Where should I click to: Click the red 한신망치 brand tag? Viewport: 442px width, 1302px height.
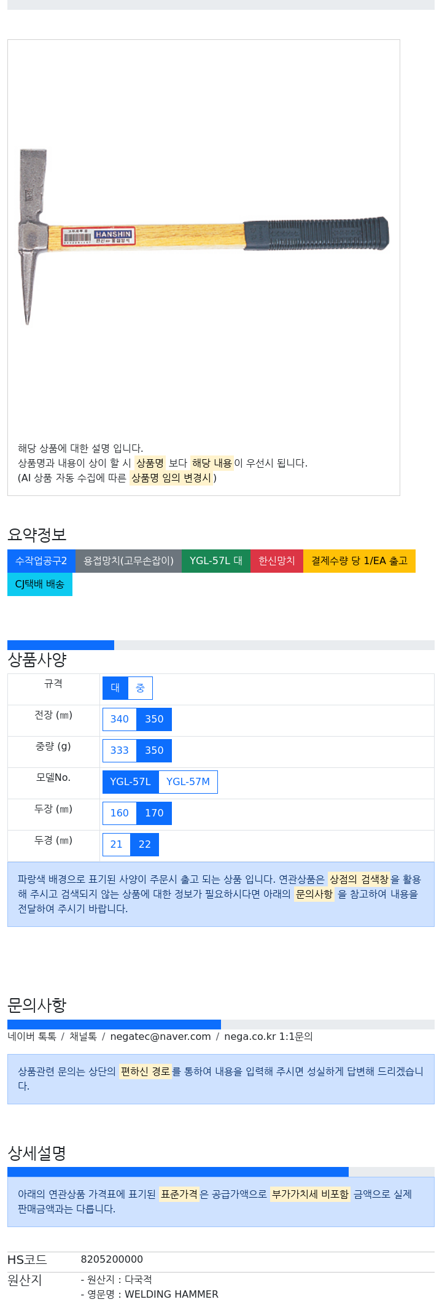click(277, 561)
